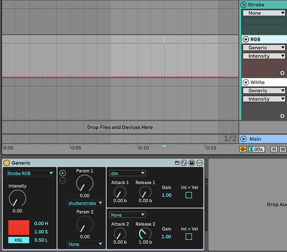The height and width of the screenshot is (252, 287).
Task: Toggle the Generic device activator button
Action: click(7, 163)
